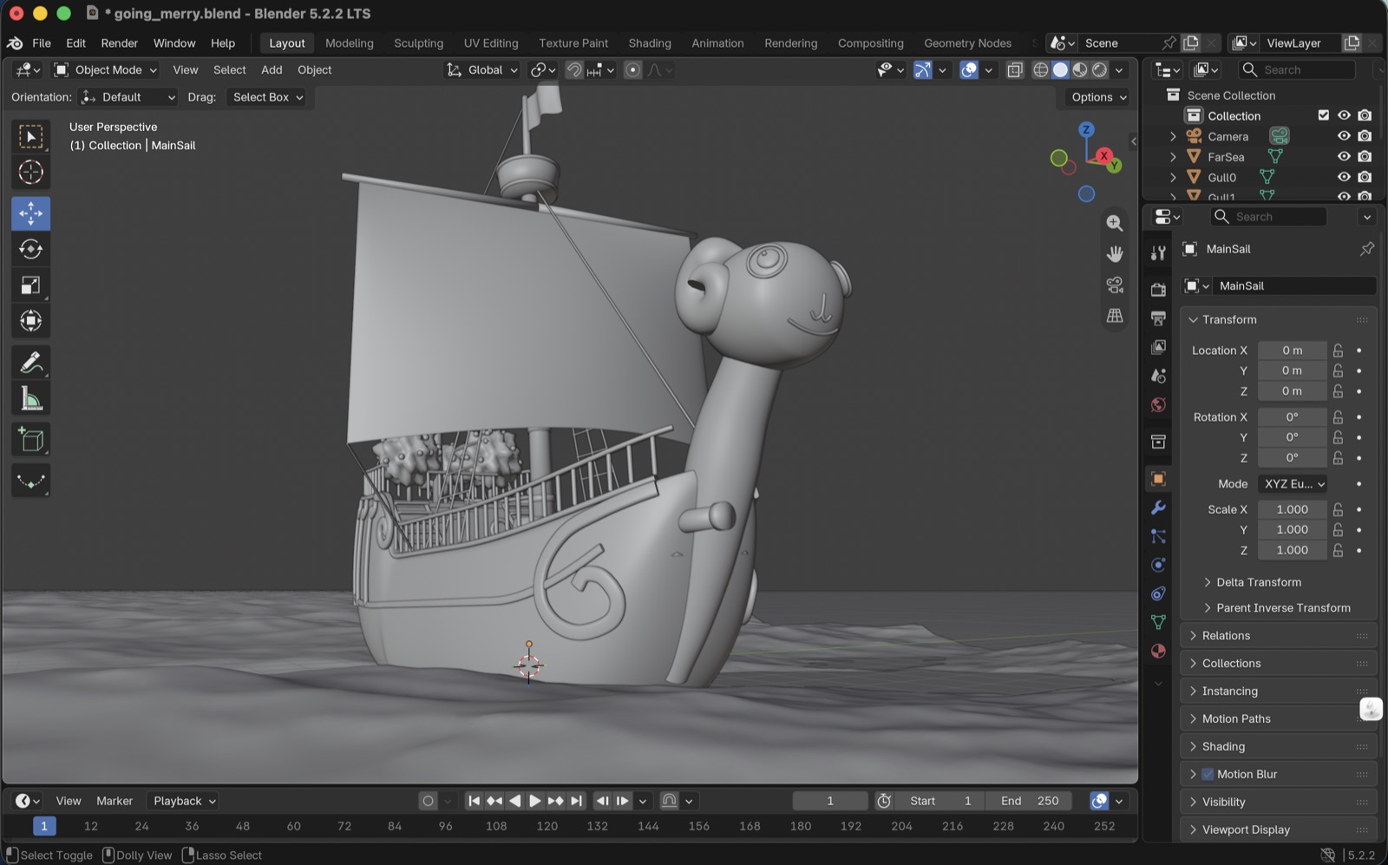
Task: Click the End frame field
Action: (x=1030, y=801)
